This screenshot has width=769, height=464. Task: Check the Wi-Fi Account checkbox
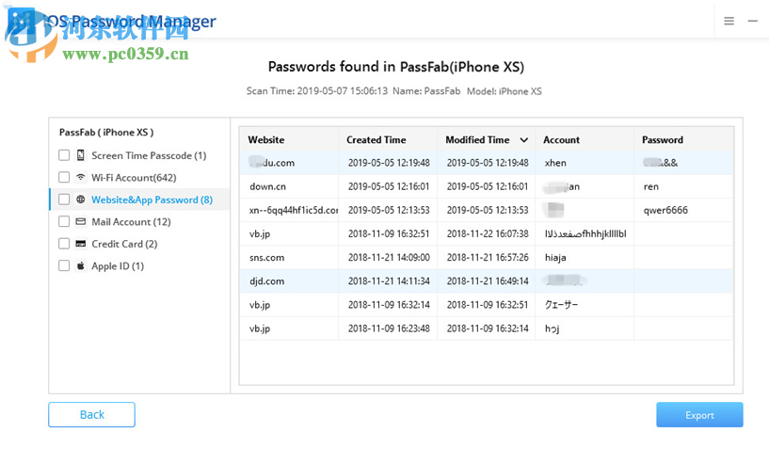64,177
